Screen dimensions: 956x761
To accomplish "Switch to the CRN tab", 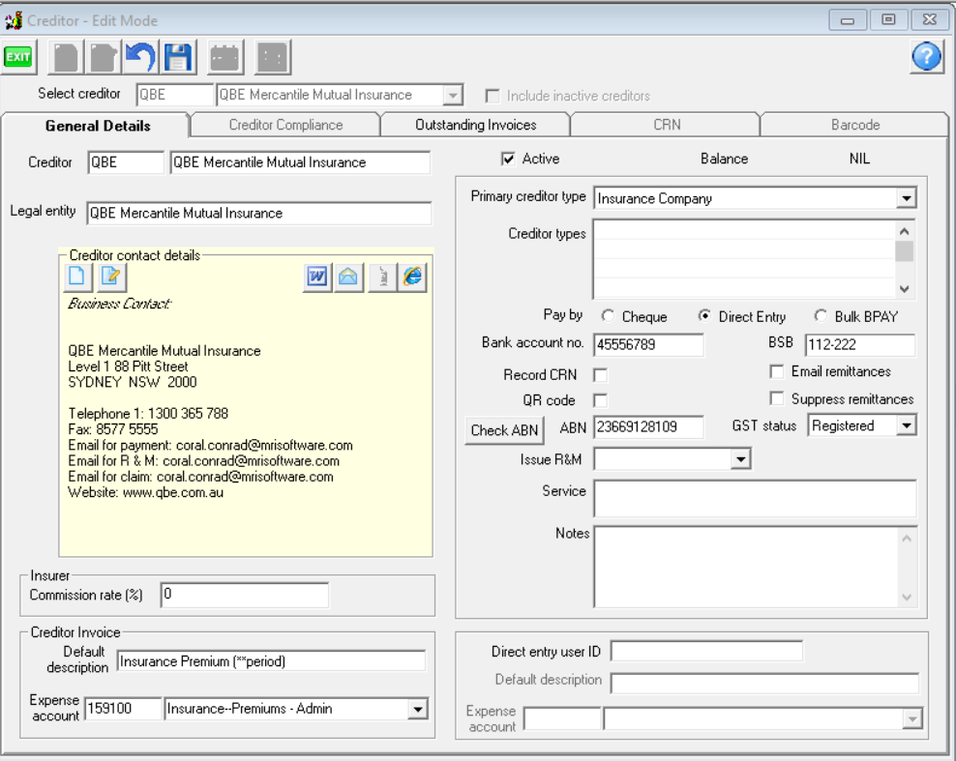I will (667, 125).
